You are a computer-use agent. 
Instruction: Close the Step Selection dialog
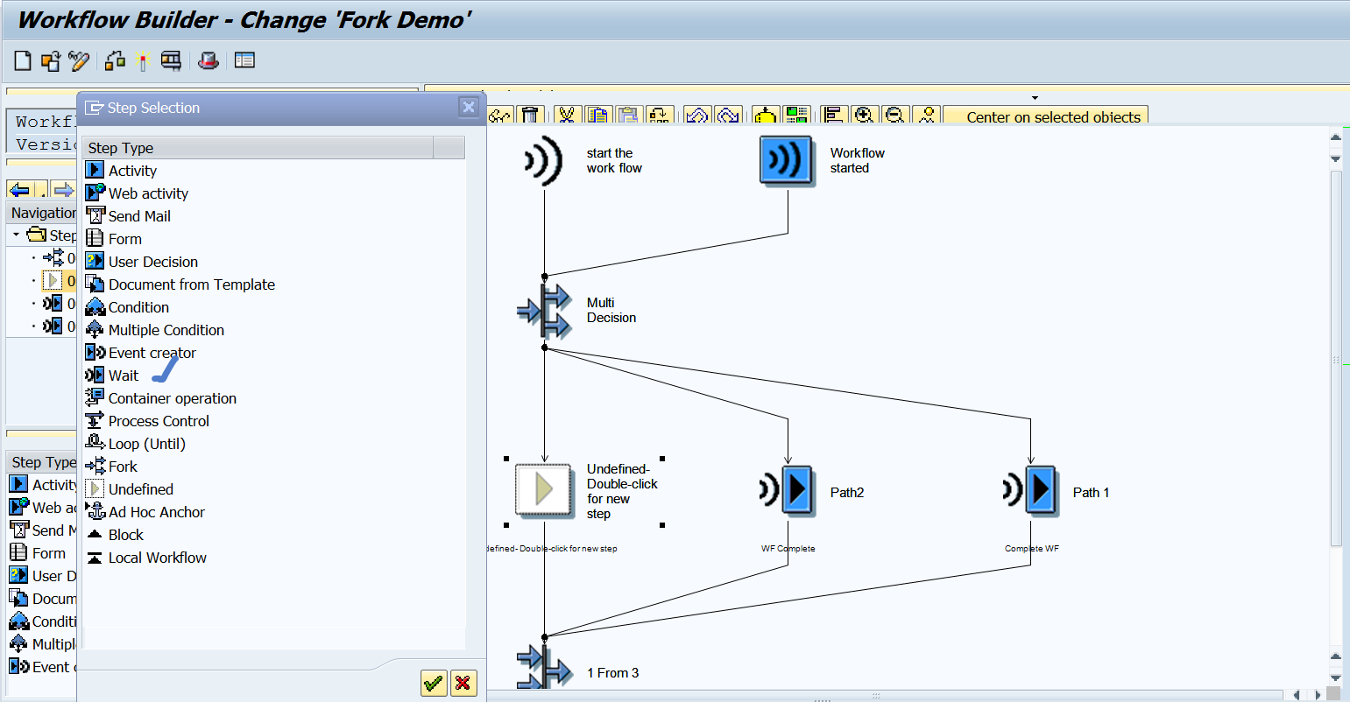point(469,107)
